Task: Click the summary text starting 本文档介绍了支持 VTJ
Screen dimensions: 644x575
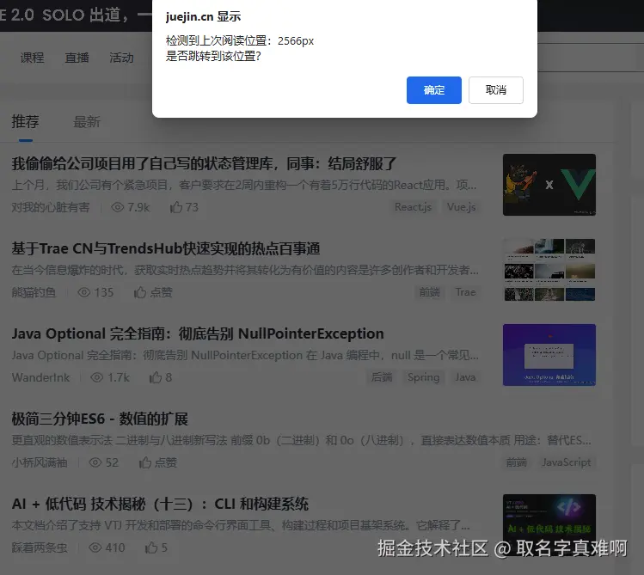Action: [x=241, y=525]
